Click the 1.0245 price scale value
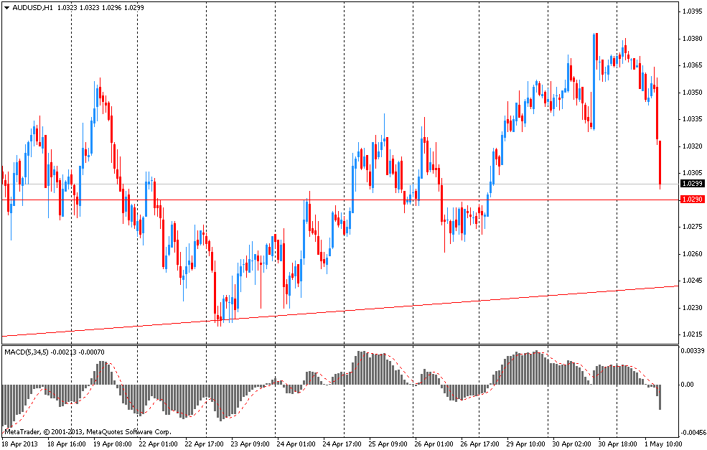This screenshot has width=707, height=450. (692, 281)
